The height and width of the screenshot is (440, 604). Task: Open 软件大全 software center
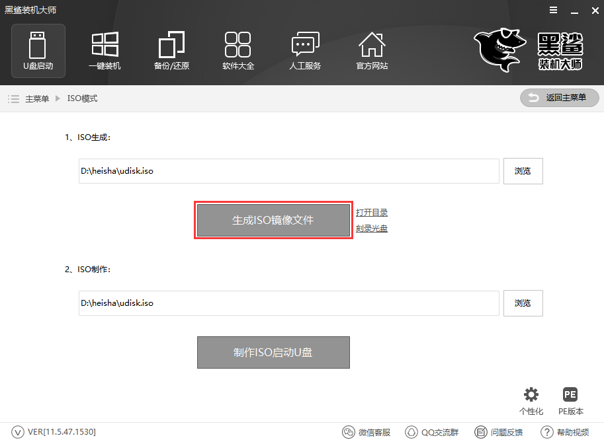tap(238, 50)
